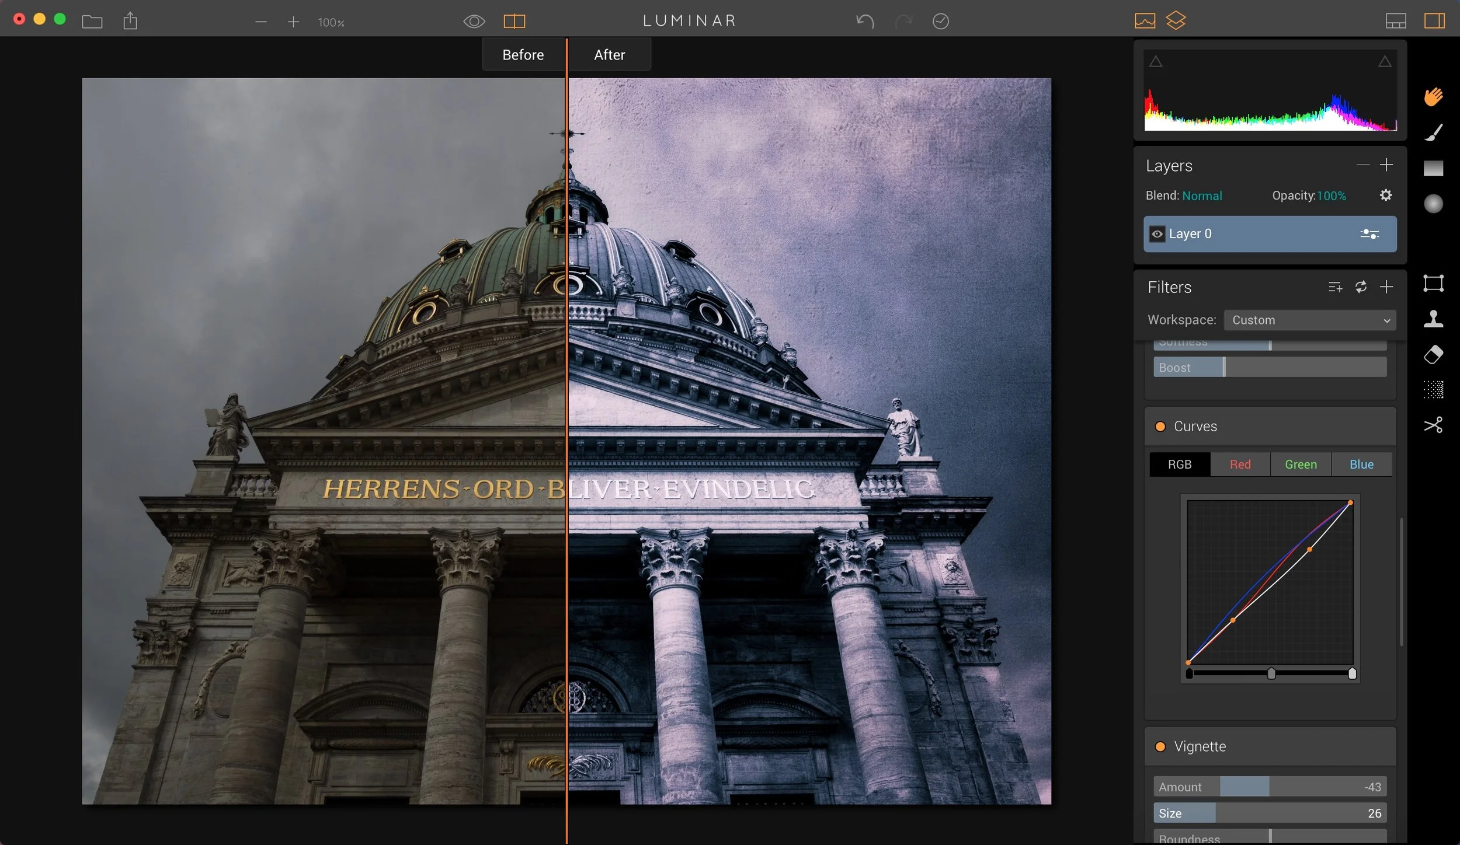Select the Gradient mask tool
The image size is (1460, 845).
(x=1433, y=168)
